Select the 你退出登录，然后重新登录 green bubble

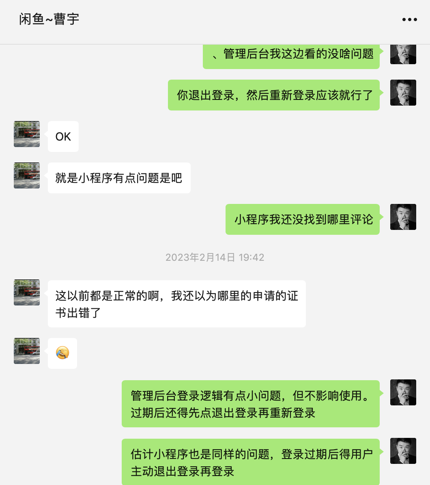coord(274,95)
